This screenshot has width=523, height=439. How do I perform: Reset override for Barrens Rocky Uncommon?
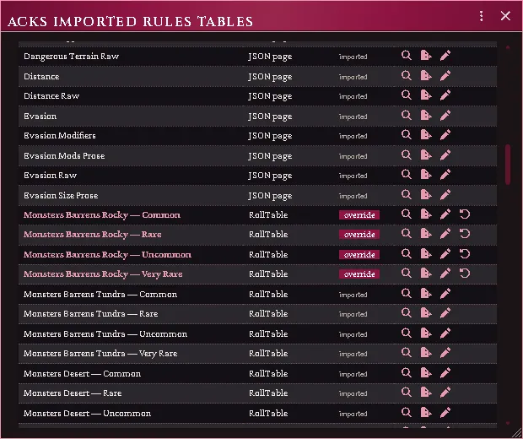(x=465, y=254)
